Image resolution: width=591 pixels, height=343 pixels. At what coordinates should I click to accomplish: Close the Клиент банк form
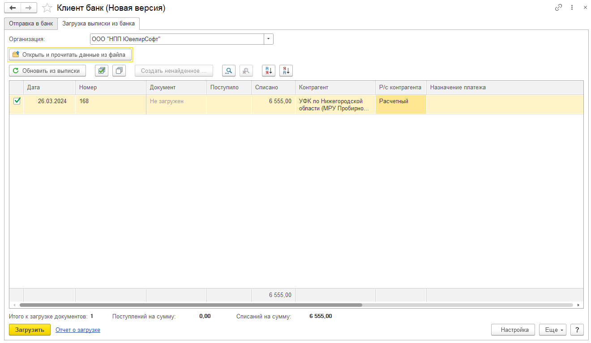pos(585,8)
